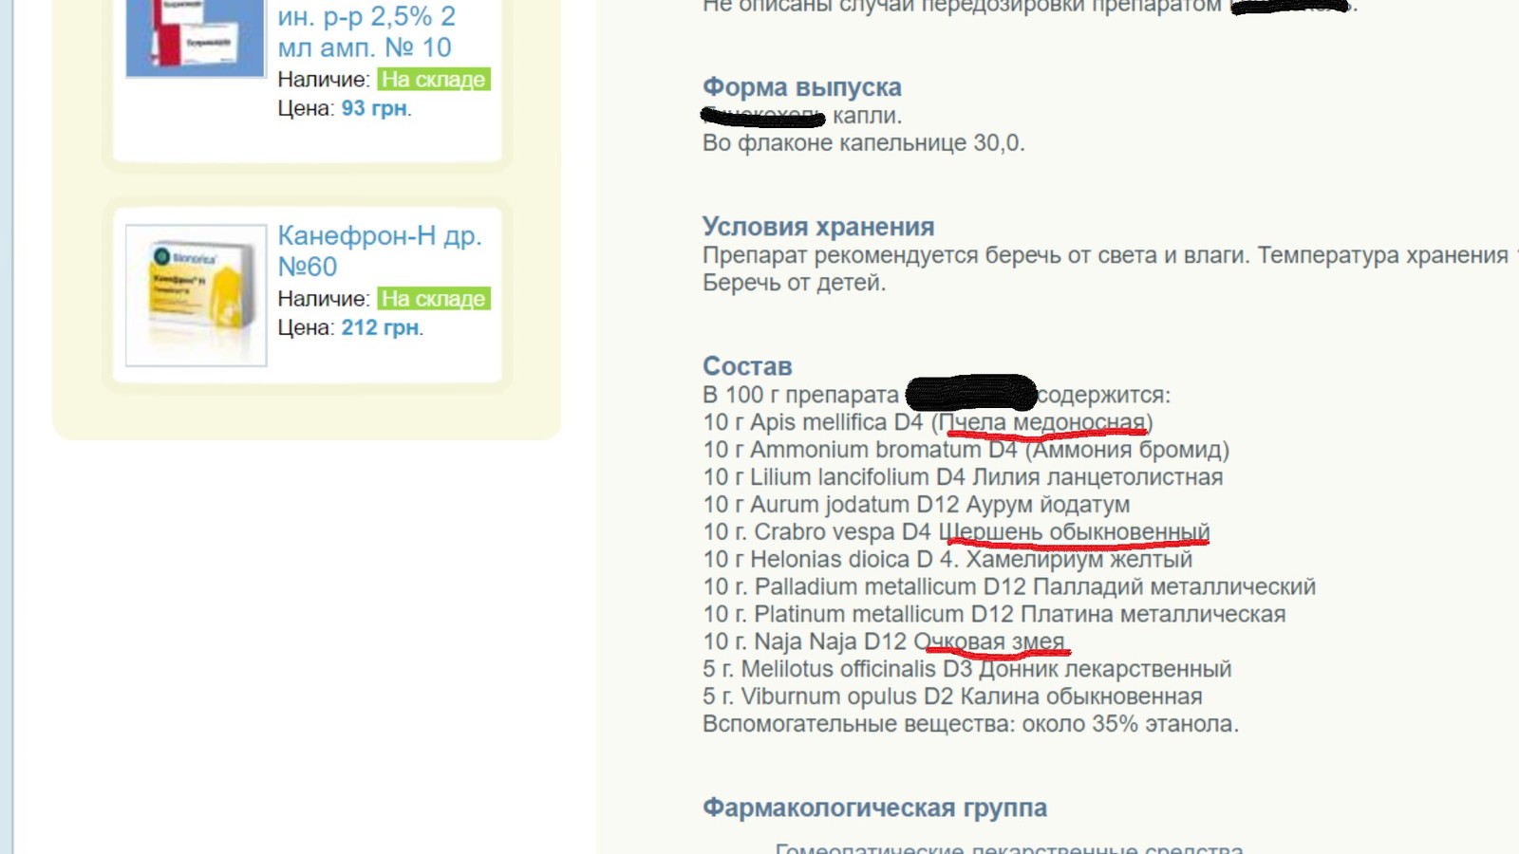Click the 'Helonias dioica D 4' ingredient line
1519x854 pixels.
[x=947, y=560]
